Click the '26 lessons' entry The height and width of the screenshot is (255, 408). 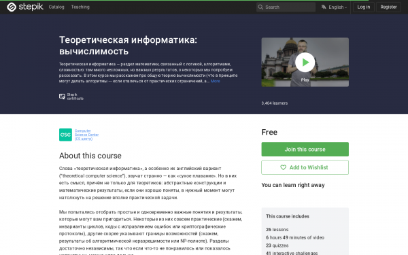pyautogui.click(x=277, y=230)
